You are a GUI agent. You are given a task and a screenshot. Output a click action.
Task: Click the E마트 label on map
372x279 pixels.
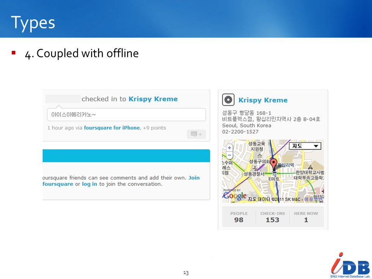pos(274,179)
